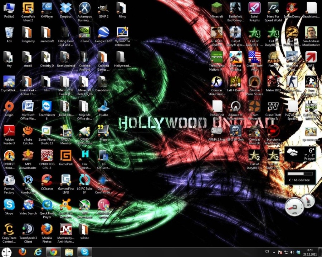Click the Windows Start button

tap(8, 252)
